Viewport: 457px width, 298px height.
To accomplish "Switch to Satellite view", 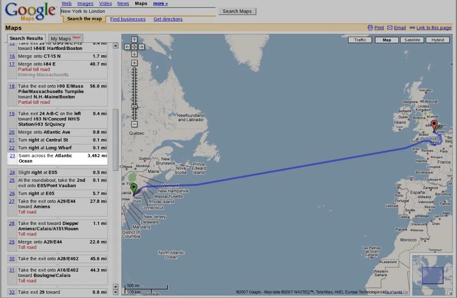I will [412, 40].
